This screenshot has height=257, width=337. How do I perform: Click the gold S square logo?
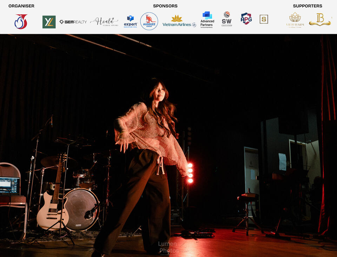264,19
